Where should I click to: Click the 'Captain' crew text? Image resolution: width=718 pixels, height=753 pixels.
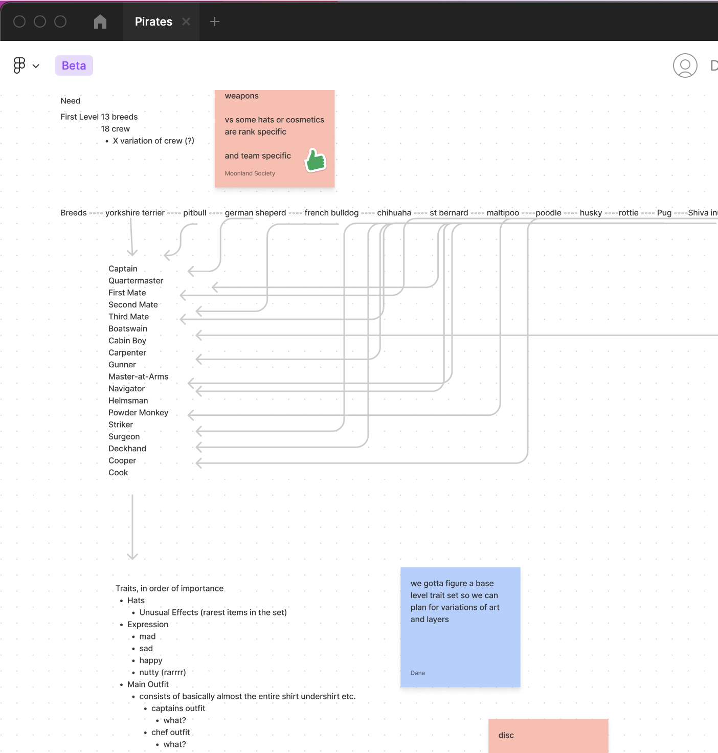(123, 269)
